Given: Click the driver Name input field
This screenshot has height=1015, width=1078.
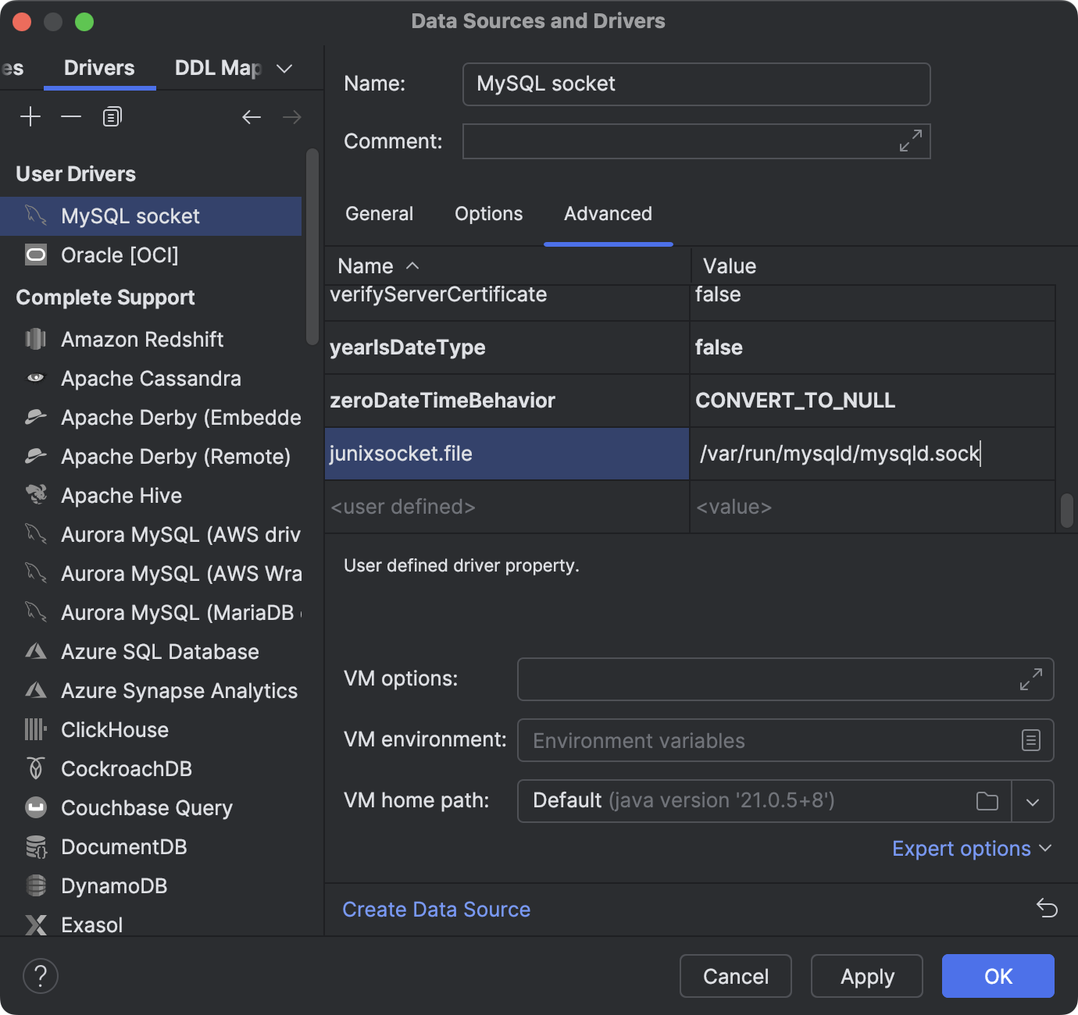Looking at the screenshot, I should [x=695, y=84].
